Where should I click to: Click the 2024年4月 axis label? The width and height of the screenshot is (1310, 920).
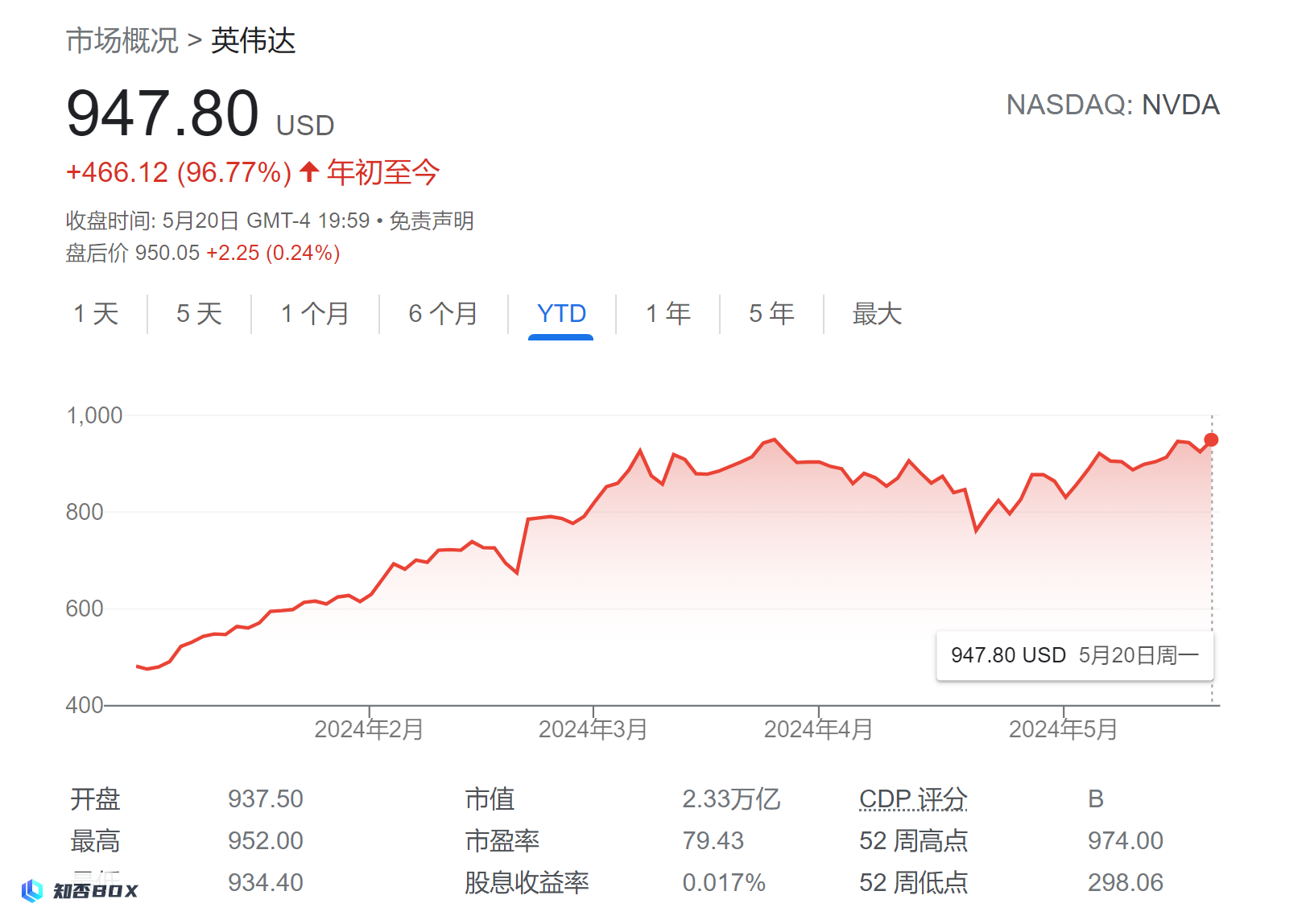coord(819,729)
